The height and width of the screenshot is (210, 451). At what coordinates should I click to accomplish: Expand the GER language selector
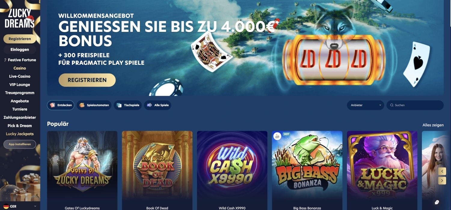tap(20, 206)
